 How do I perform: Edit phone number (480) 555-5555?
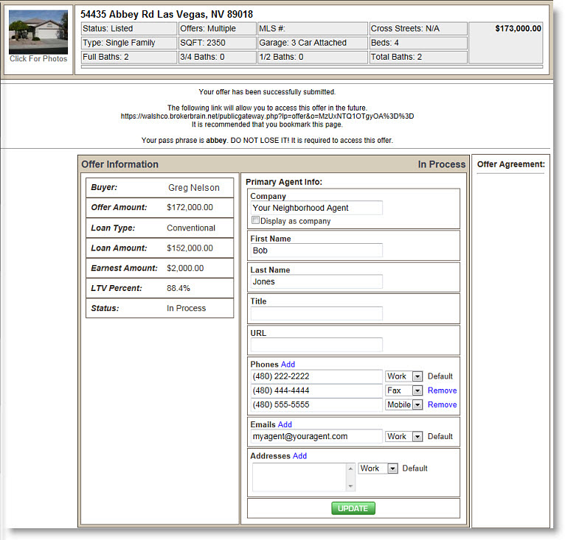[x=316, y=404]
